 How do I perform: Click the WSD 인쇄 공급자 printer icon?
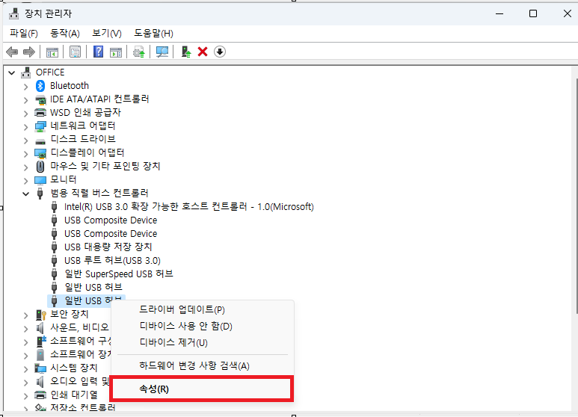click(x=40, y=113)
